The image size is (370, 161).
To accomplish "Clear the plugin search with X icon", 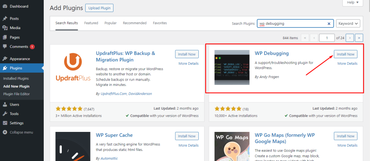I will tap(329, 23).
